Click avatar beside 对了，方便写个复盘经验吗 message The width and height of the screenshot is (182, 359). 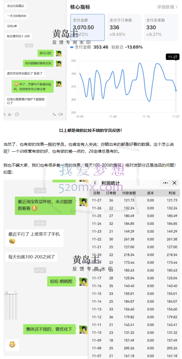59,84
